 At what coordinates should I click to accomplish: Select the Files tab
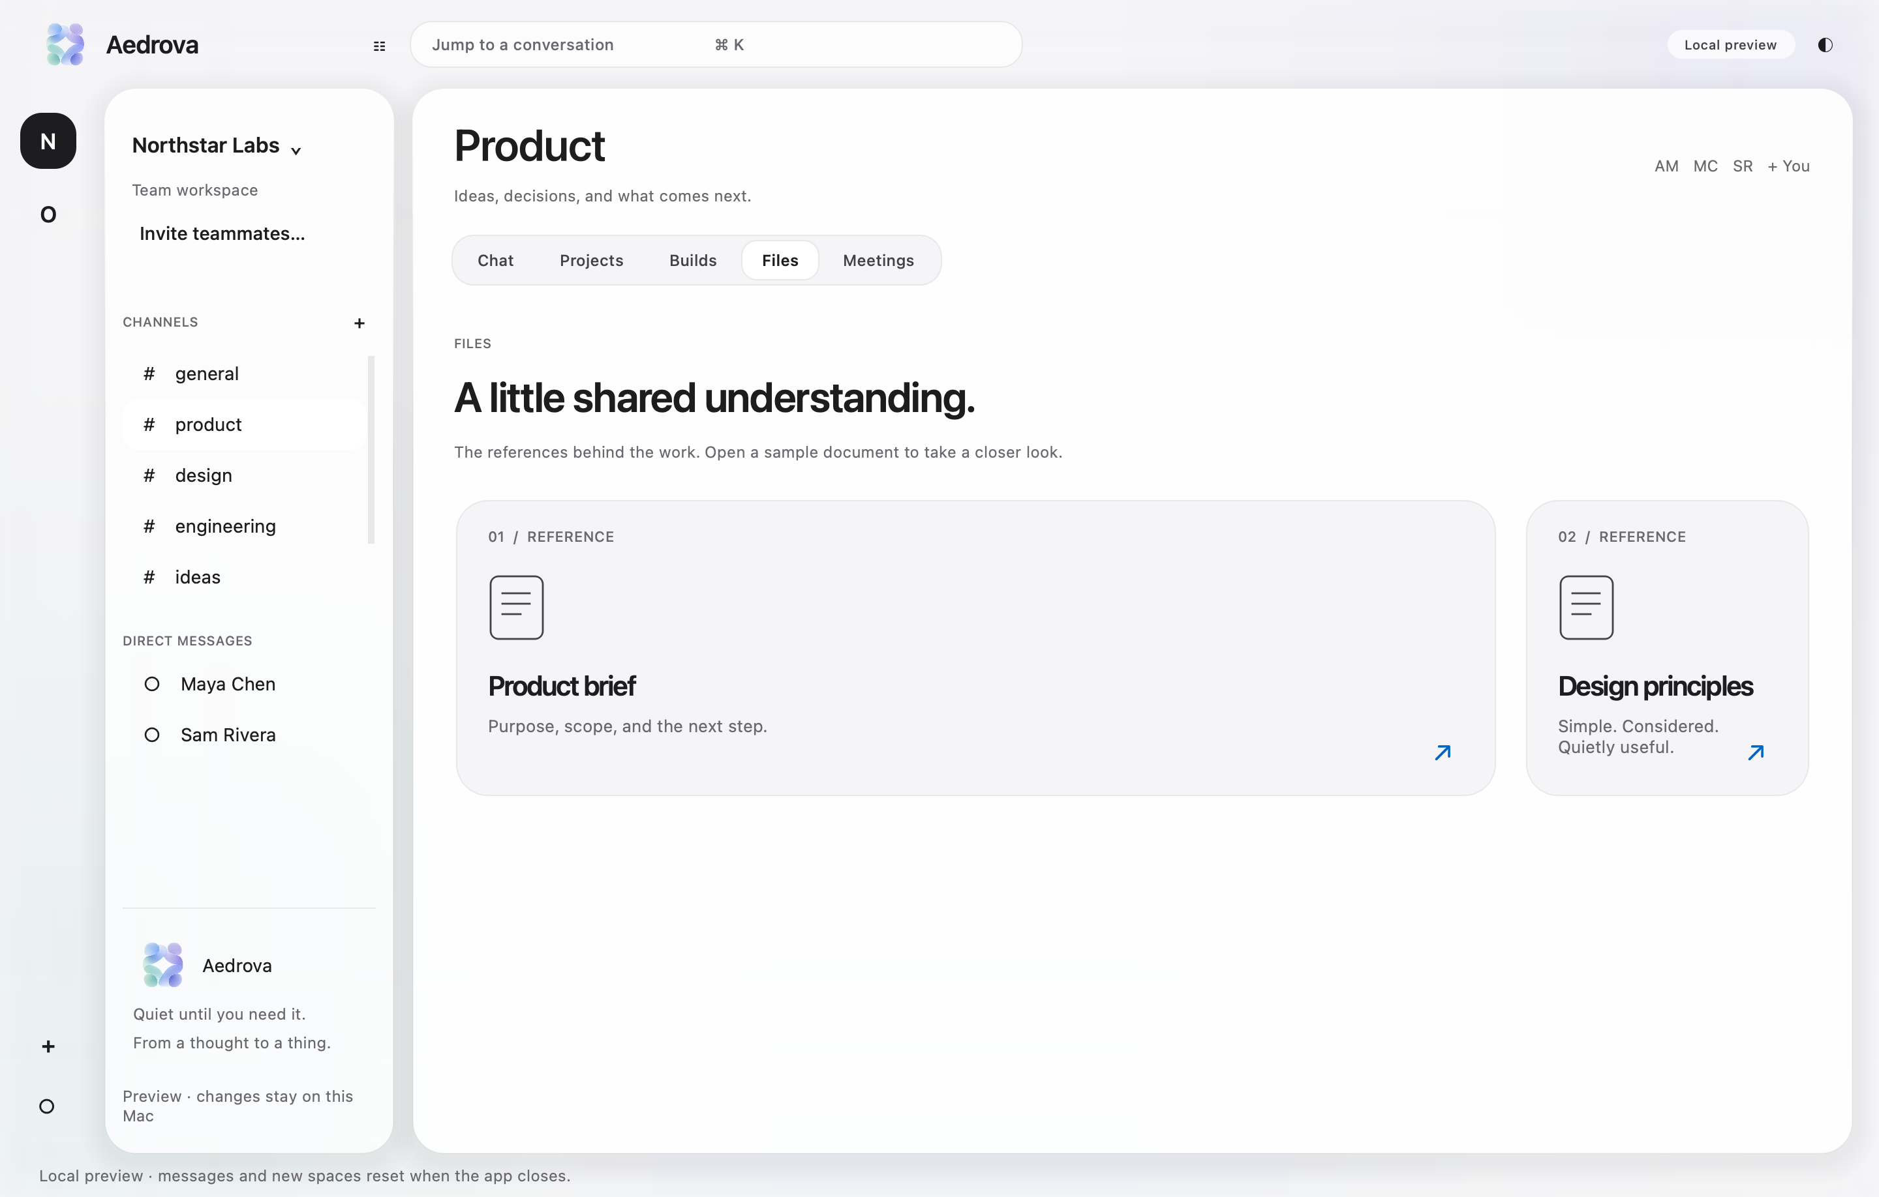780,260
